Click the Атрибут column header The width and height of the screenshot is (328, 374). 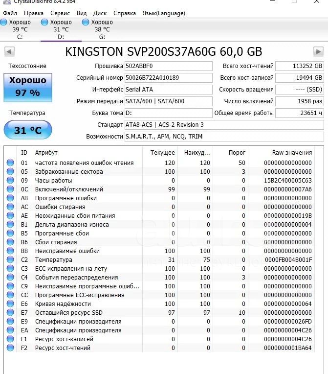(x=87, y=153)
